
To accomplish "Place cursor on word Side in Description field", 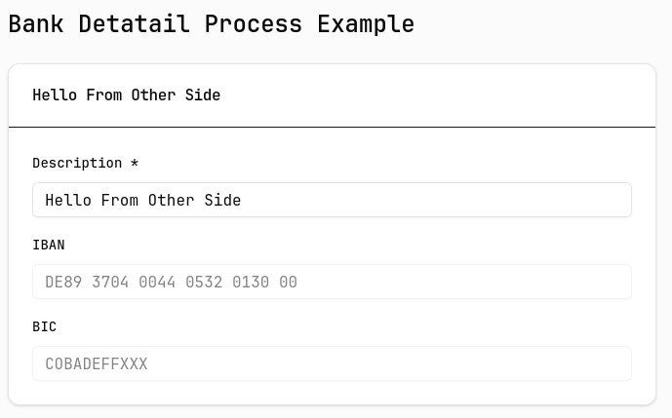I will [222, 200].
